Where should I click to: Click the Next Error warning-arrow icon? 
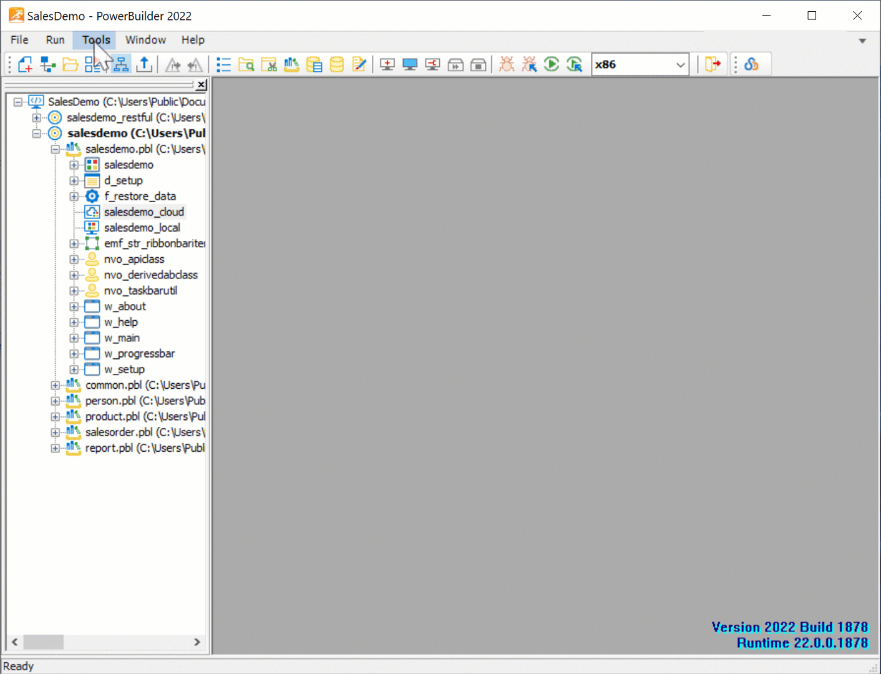click(173, 64)
